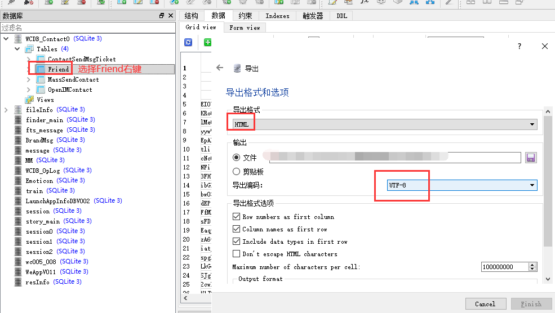The width and height of the screenshot is (555, 313).
Task: Click the back arrow in export dialog
Action: pyautogui.click(x=220, y=68)
